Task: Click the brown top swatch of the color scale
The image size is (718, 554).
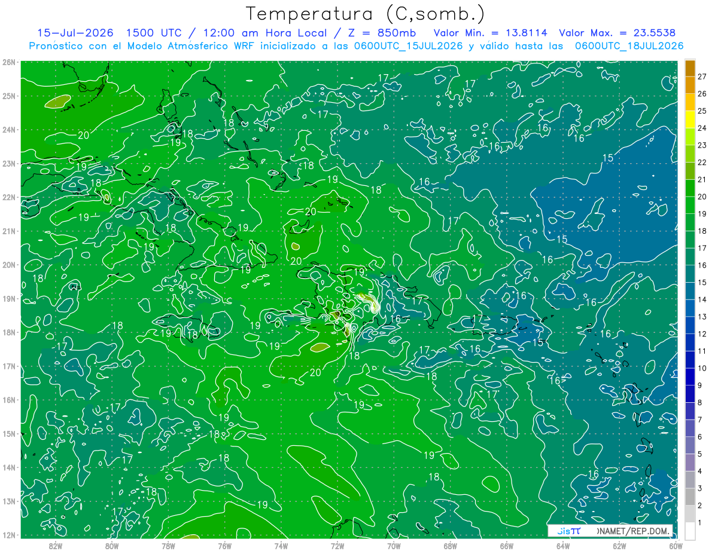Action: pos(690,68)
